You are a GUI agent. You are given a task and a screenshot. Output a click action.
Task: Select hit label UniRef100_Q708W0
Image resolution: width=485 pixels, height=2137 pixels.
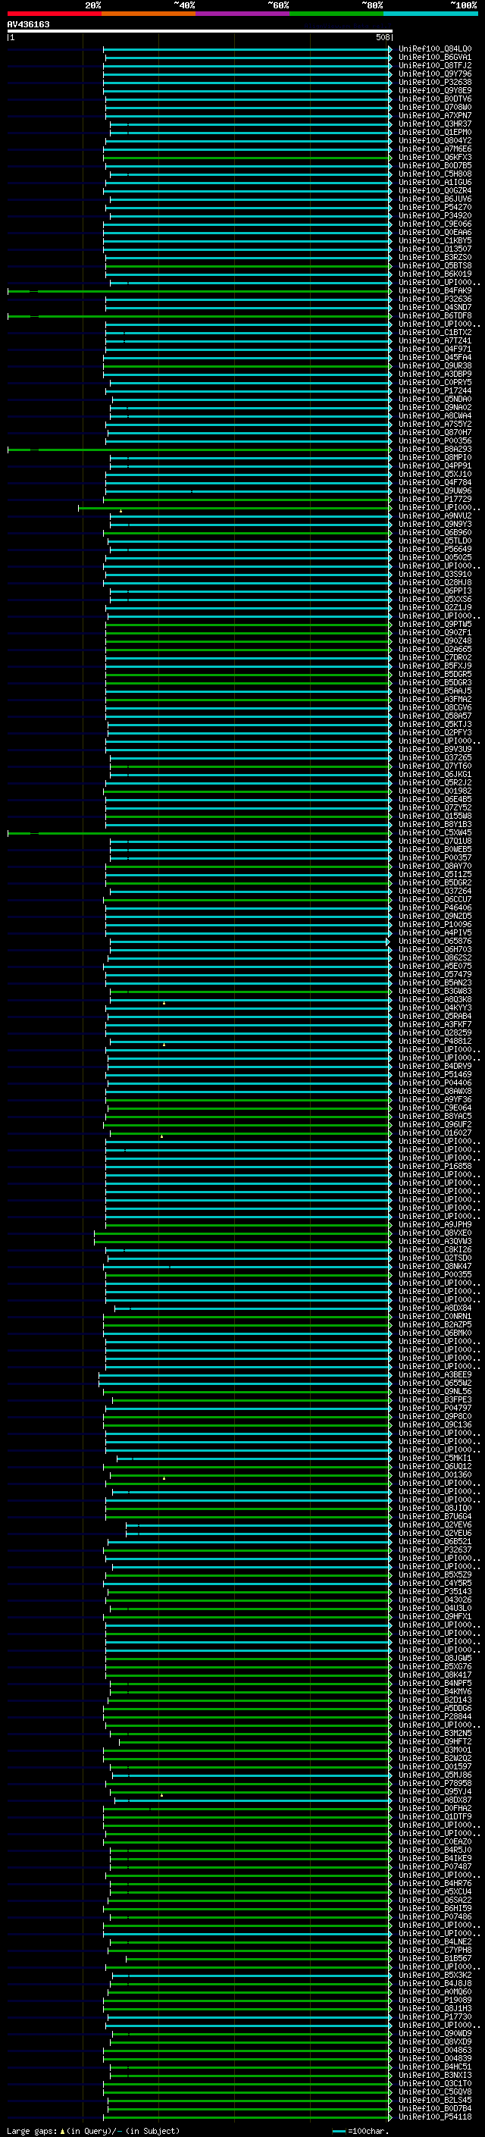(x=434, y=107)
